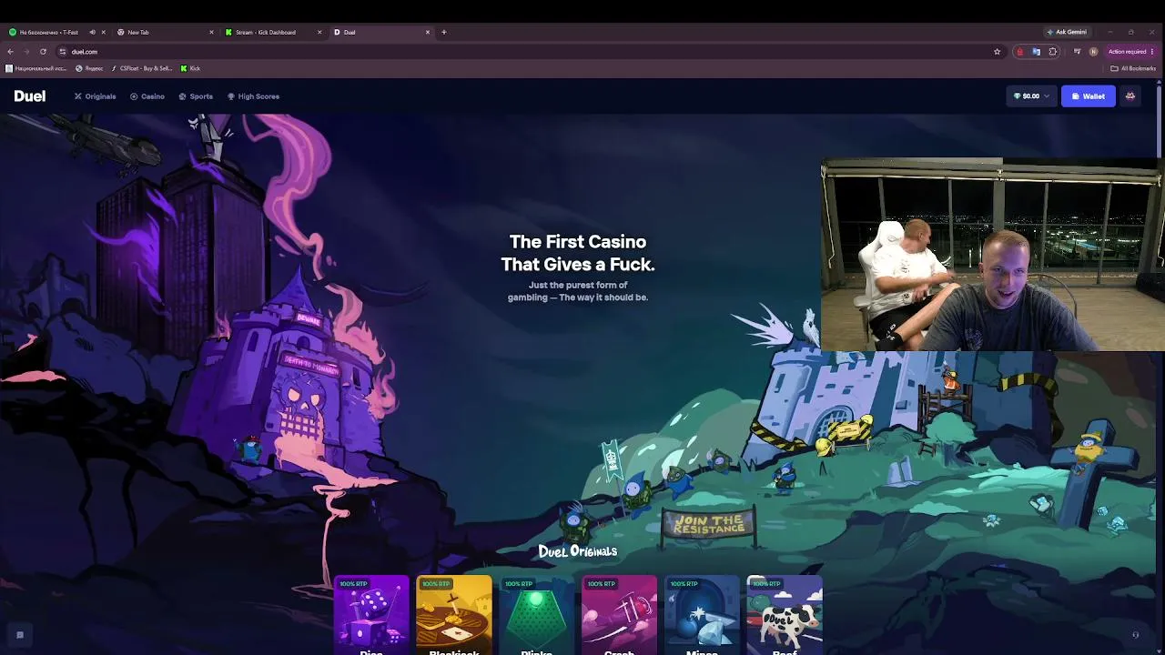Open the chat bubble icon
This screenshot has width=1165, height=655.
(x=19, y=635)
